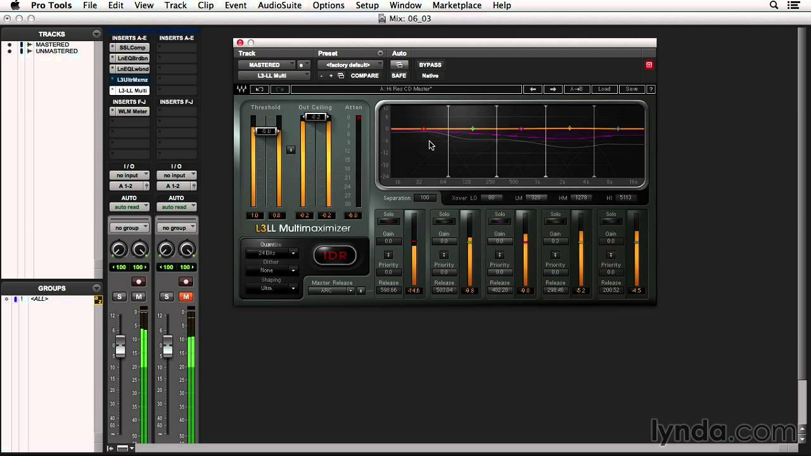The image size is (811, 456).
Task: Open the Marketplace menu
Action: pyautogui.click(x=457, y=5)
